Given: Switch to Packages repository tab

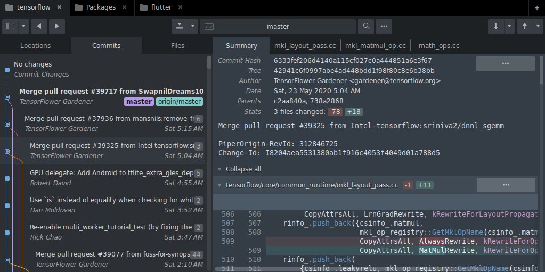Looking at the screenshot, I should tap(101, 7).
